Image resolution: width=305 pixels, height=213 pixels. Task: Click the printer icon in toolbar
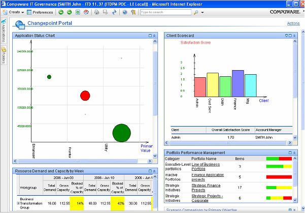click(x=96, y=12)
